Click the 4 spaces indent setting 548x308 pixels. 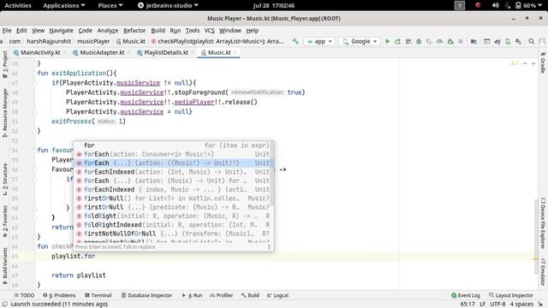point(521,304)
